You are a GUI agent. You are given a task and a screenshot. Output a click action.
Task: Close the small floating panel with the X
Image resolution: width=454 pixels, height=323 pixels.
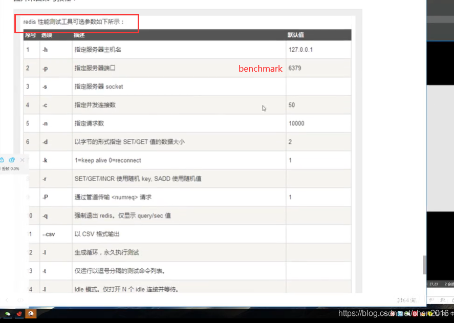(23, 160)
